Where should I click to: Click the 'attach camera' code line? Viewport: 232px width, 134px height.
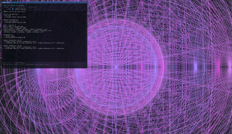coord(10,36)
